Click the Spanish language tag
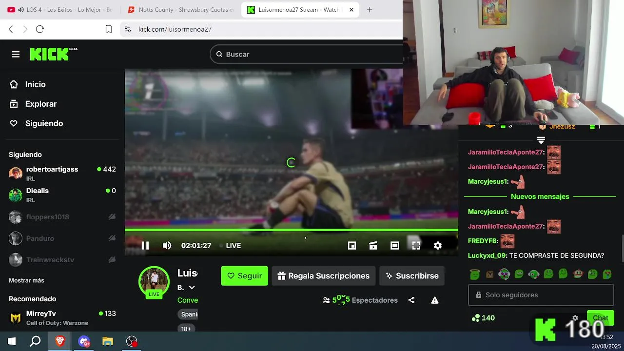Screen dimensions: 624x351 coord(189,314)
